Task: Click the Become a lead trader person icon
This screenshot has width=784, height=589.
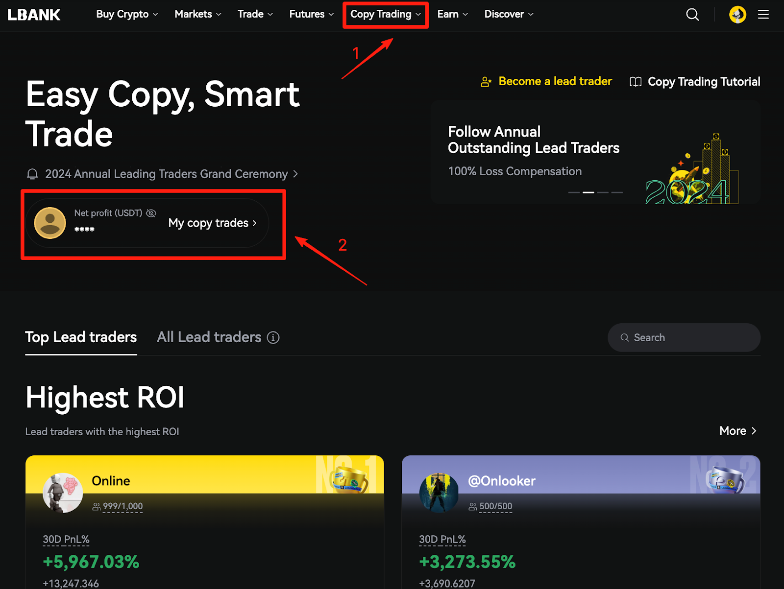Action: [486, 82]
